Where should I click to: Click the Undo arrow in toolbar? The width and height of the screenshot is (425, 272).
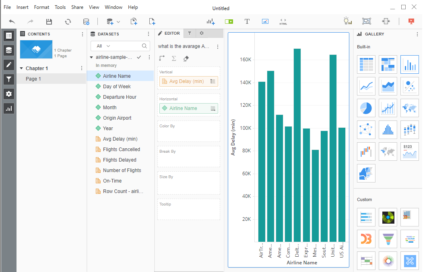pyautogui.click(x=12, y=21)
